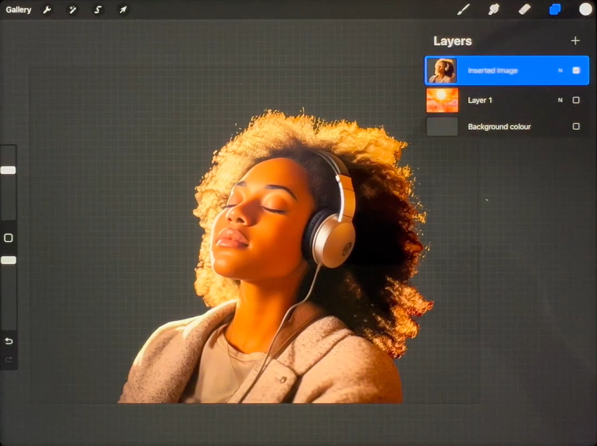Image resolution: width=597 pixels, height=446 pixels.
Task: Open blend mode options for Layer 1
Action: tap(560, 100)
